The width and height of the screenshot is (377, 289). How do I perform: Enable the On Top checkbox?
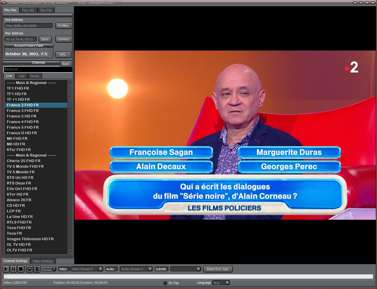tap(165, 283)
